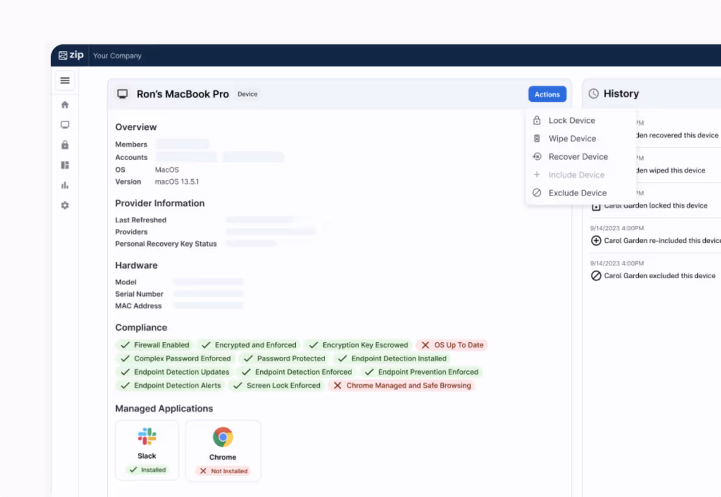Select the applications layout icon in the sidebar
721x497 pixels.
[65, 164]
